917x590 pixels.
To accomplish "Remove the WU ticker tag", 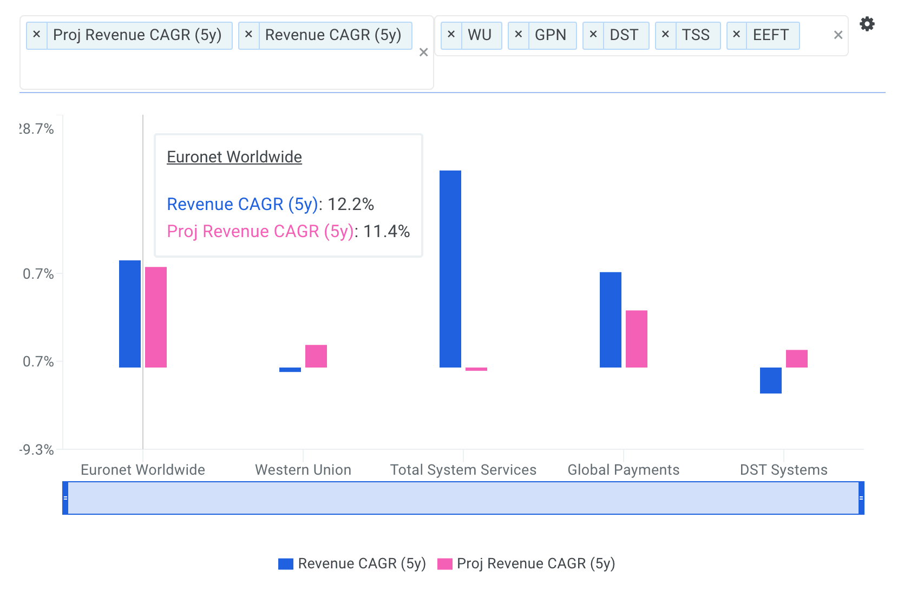I will (451, 35).
